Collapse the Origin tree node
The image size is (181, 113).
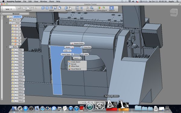click(x=7, y=23)
